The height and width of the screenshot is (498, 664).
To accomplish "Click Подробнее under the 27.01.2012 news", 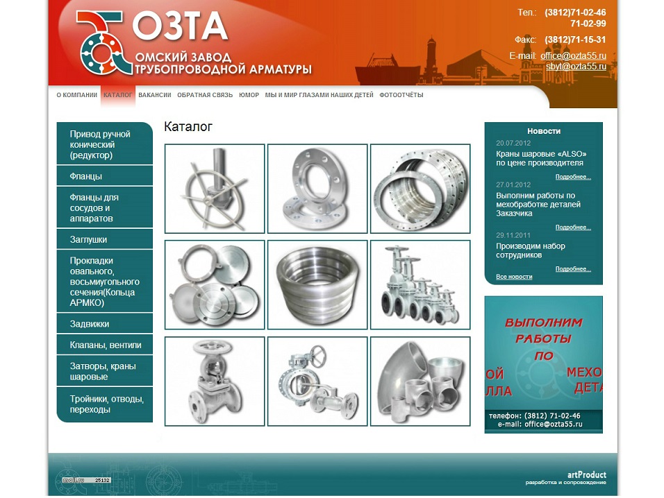I will 574,227.
